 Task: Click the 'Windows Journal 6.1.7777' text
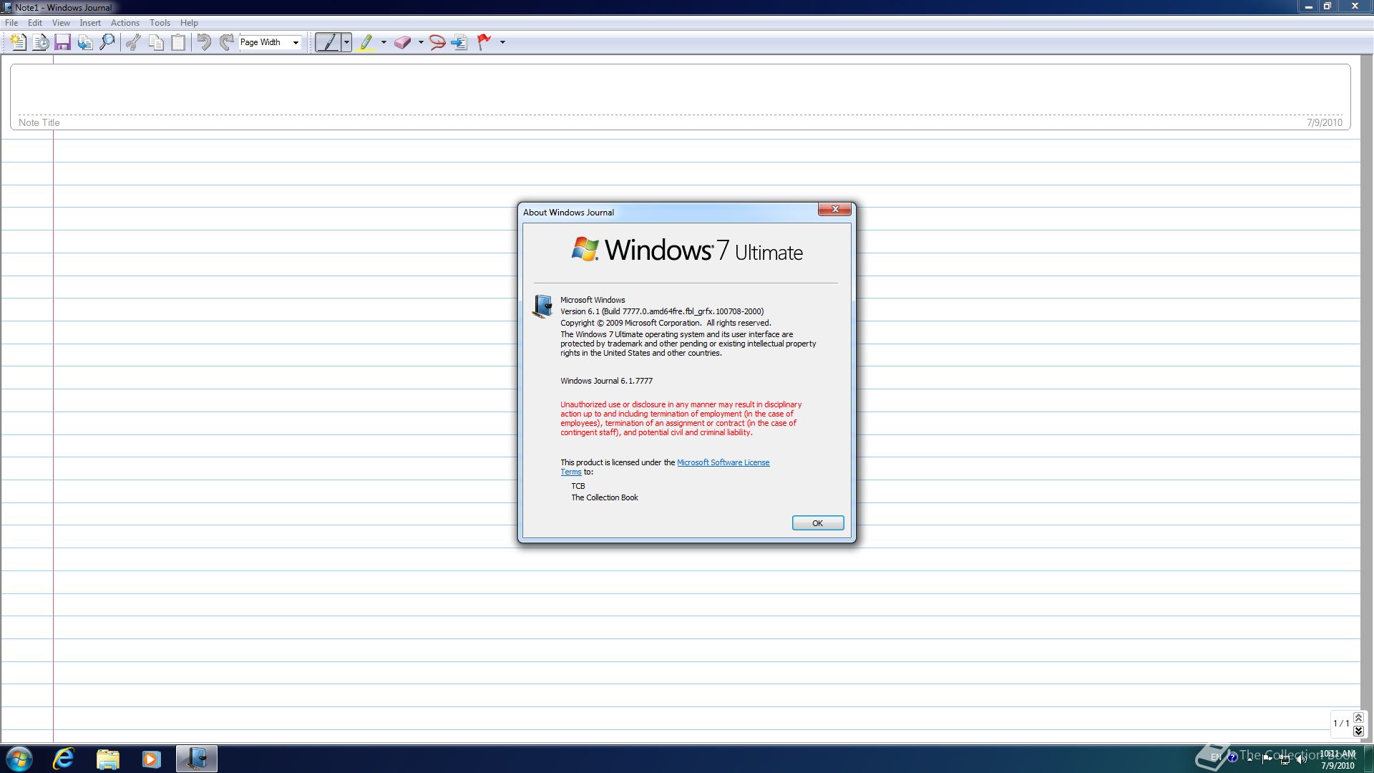pyautogui.click(x=606, y=381)
